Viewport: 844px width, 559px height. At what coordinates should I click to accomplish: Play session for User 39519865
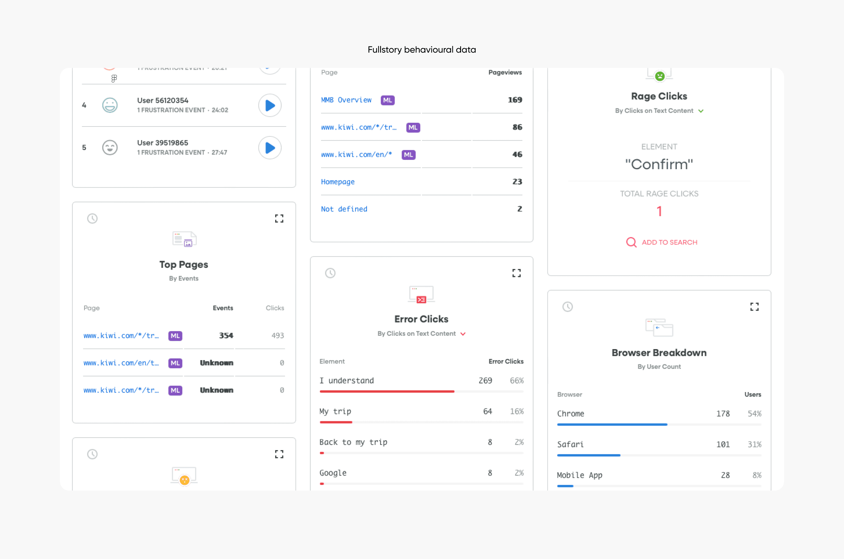[x=270, y=148]
